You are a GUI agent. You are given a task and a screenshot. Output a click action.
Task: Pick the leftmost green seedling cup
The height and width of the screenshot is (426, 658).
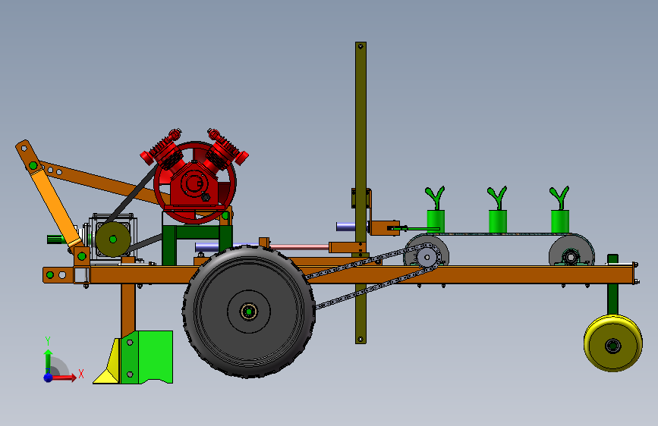point(436,221)
